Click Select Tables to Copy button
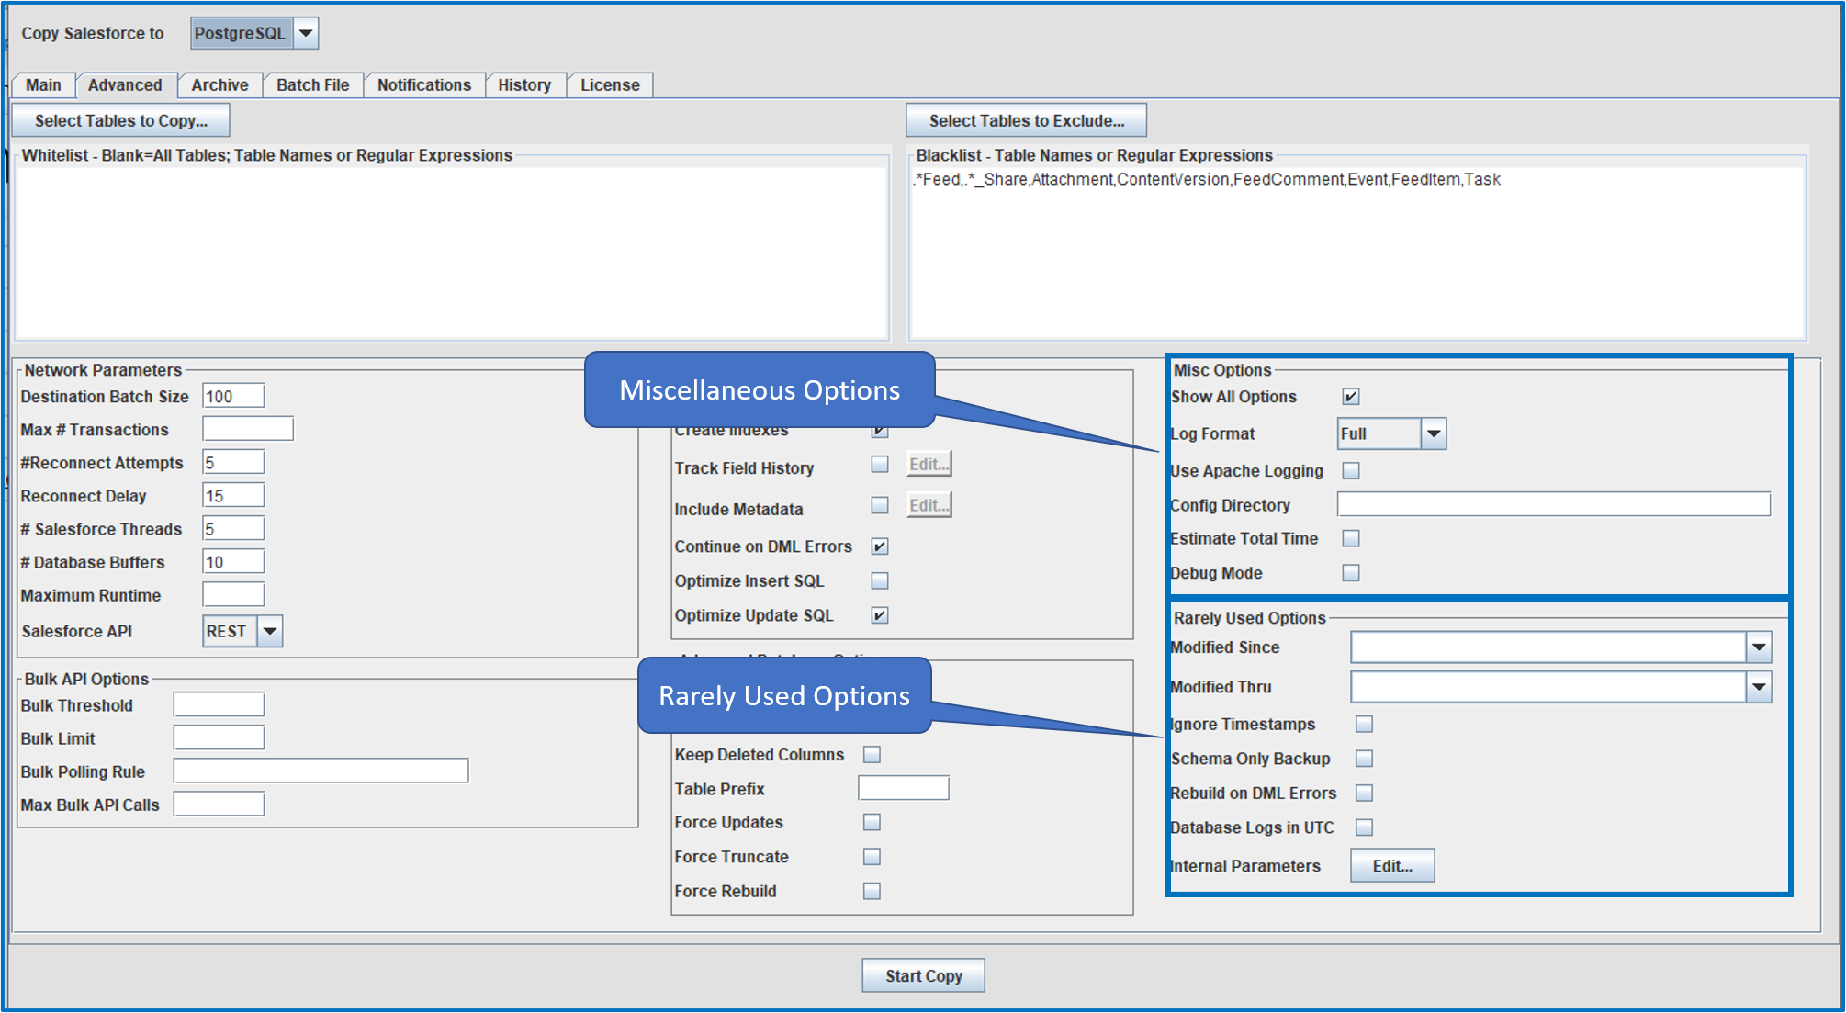The image size is (1846, 1013). (x=121, y=120)
